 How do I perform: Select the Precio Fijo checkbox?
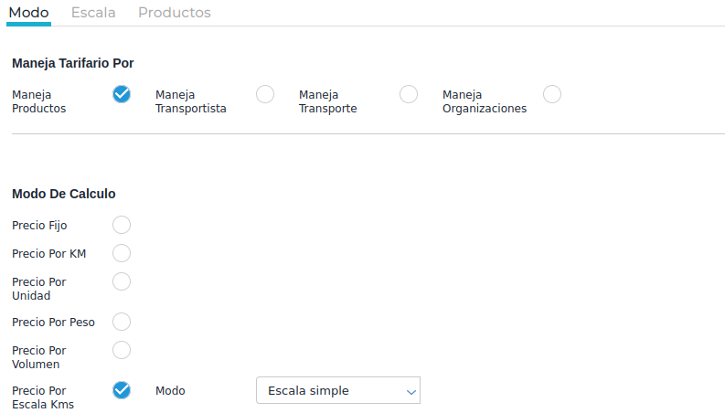click(122, 225)
